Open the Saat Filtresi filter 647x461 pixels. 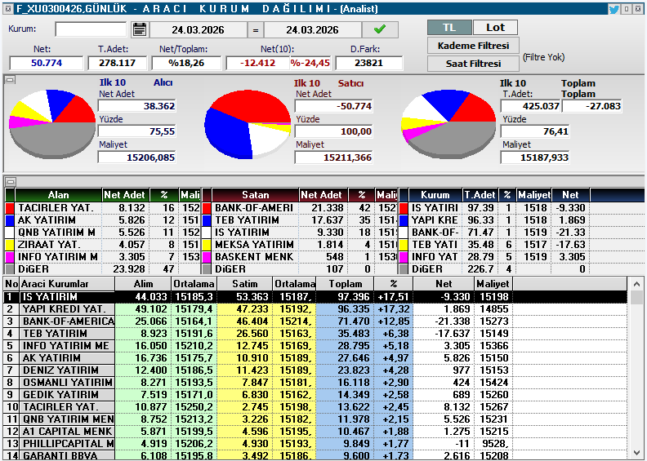(473, 64)
